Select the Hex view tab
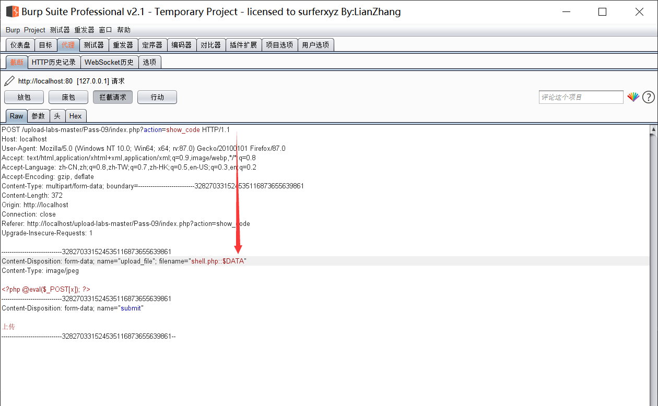Viewport: 658px width, 406px height. [75, 116]
